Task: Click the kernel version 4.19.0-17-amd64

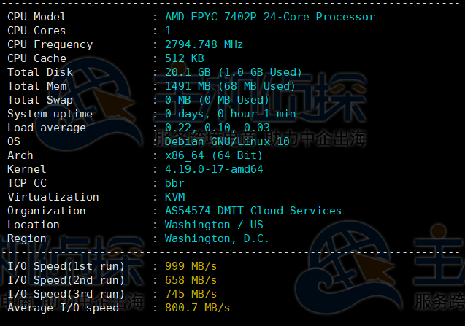Action: click(214, 169)
